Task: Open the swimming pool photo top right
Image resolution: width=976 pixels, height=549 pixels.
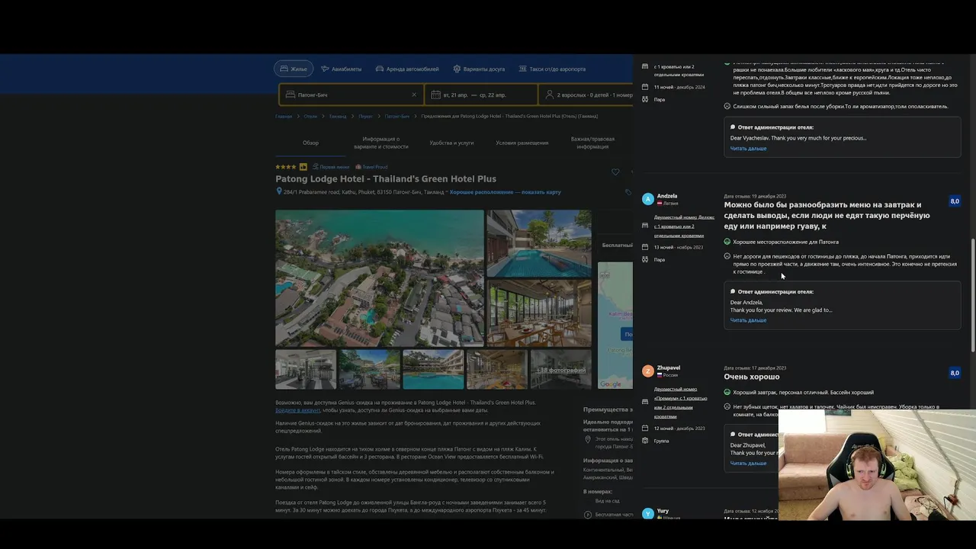Action: [x=539, y=243]
